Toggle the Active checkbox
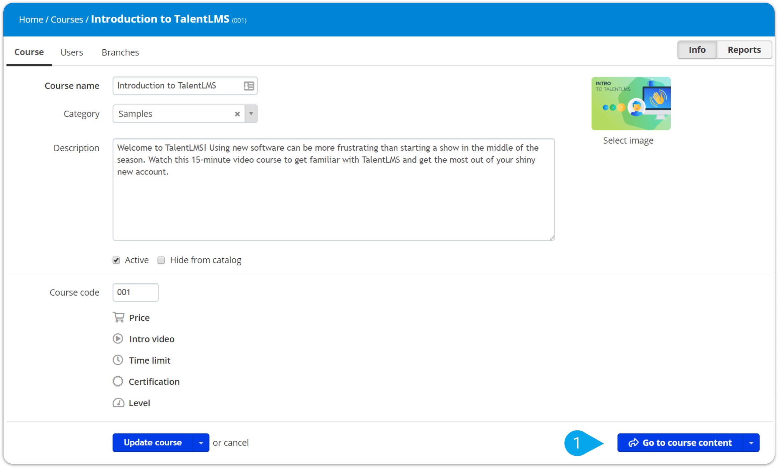The image size is (778, 468). (x=116, y=260)
